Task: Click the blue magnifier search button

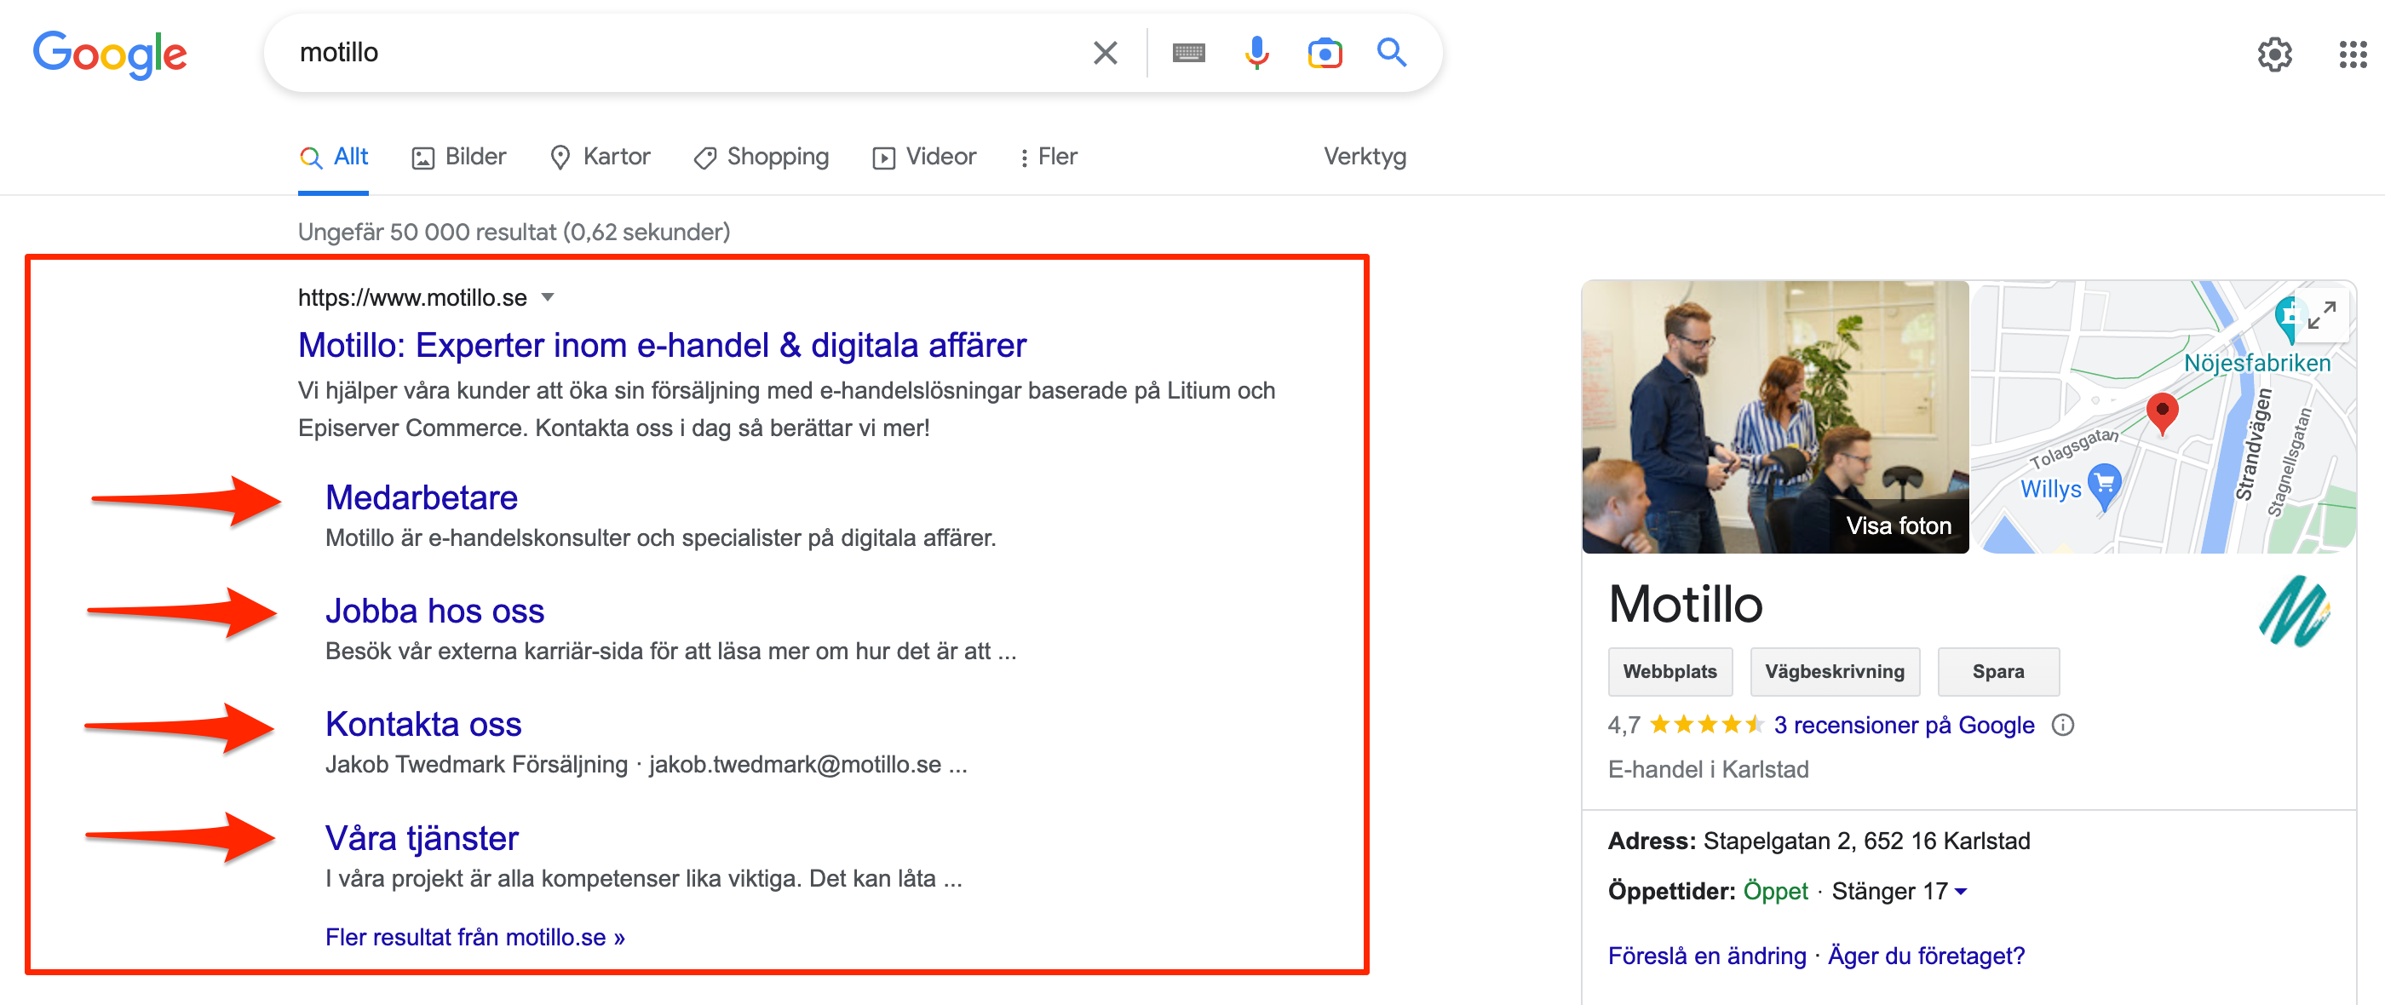Action: 1391,53
